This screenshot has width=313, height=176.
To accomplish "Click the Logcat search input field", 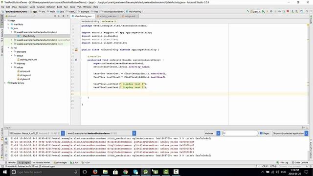I will 240,133.
